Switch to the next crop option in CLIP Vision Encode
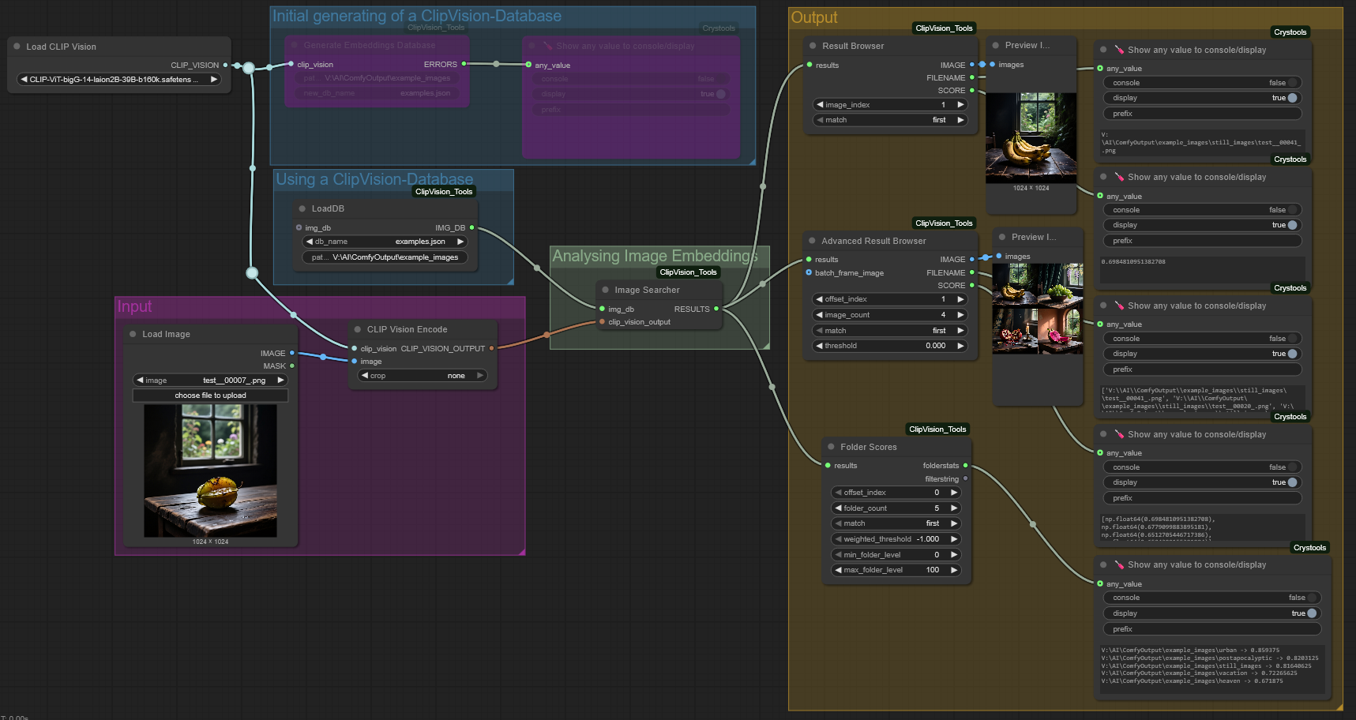The width and height of the screenshot is (1356, 720). [479, 375]
